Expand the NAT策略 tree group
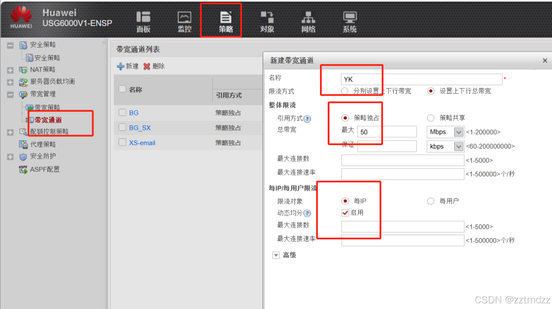 click(10, 70)
